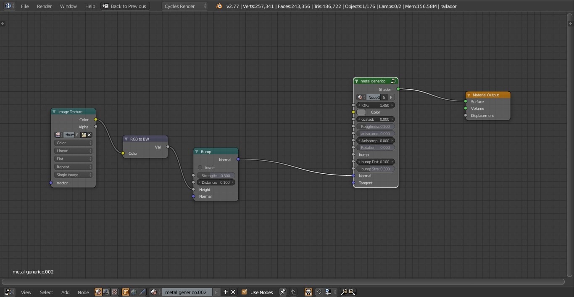Select the Texture nodes tree type icon
This screenshot has width=574, height=297.
tap(114, 292)
